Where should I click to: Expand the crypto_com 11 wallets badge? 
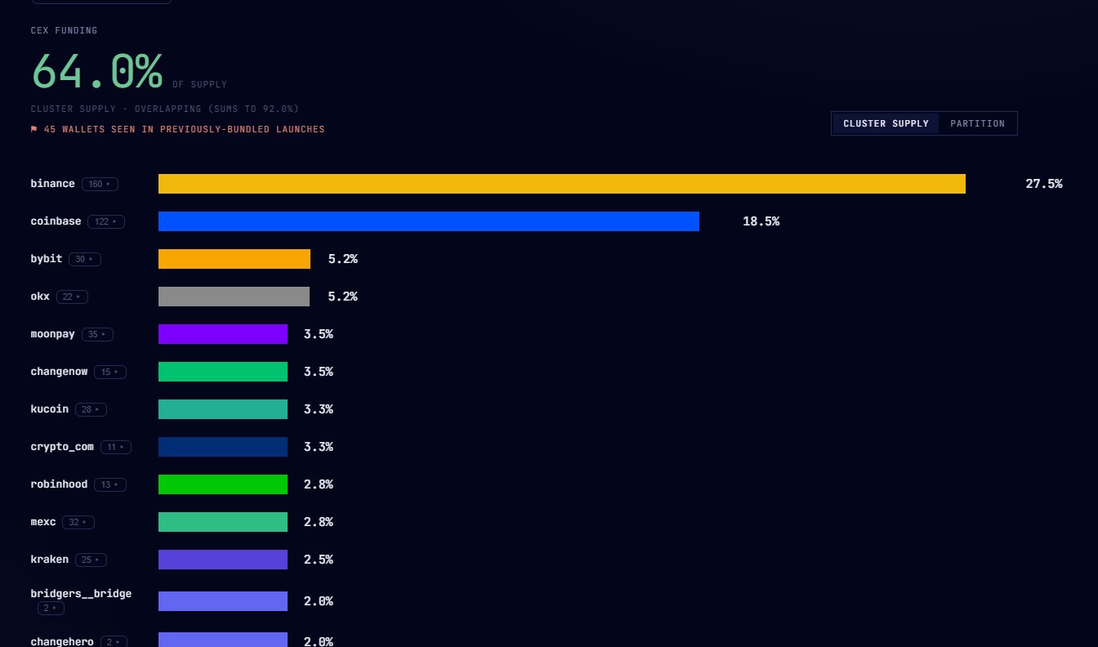[116, 447]
